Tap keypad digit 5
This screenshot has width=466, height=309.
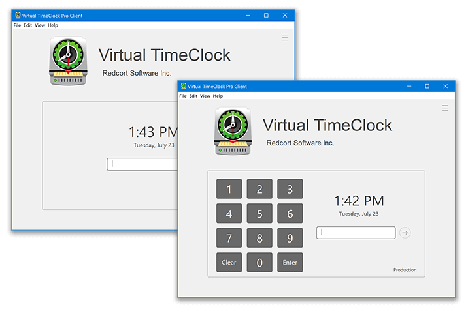[x=259, y=214]
